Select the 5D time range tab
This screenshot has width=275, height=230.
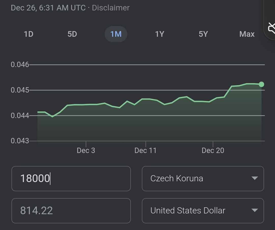pos(72,34)
